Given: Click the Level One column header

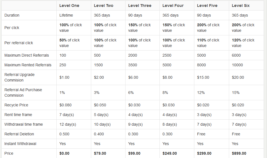Looking at the screenshot, I should (x=69, y=6).
